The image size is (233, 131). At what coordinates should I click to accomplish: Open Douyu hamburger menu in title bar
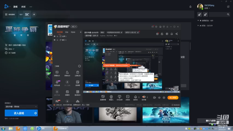(167, 27)
